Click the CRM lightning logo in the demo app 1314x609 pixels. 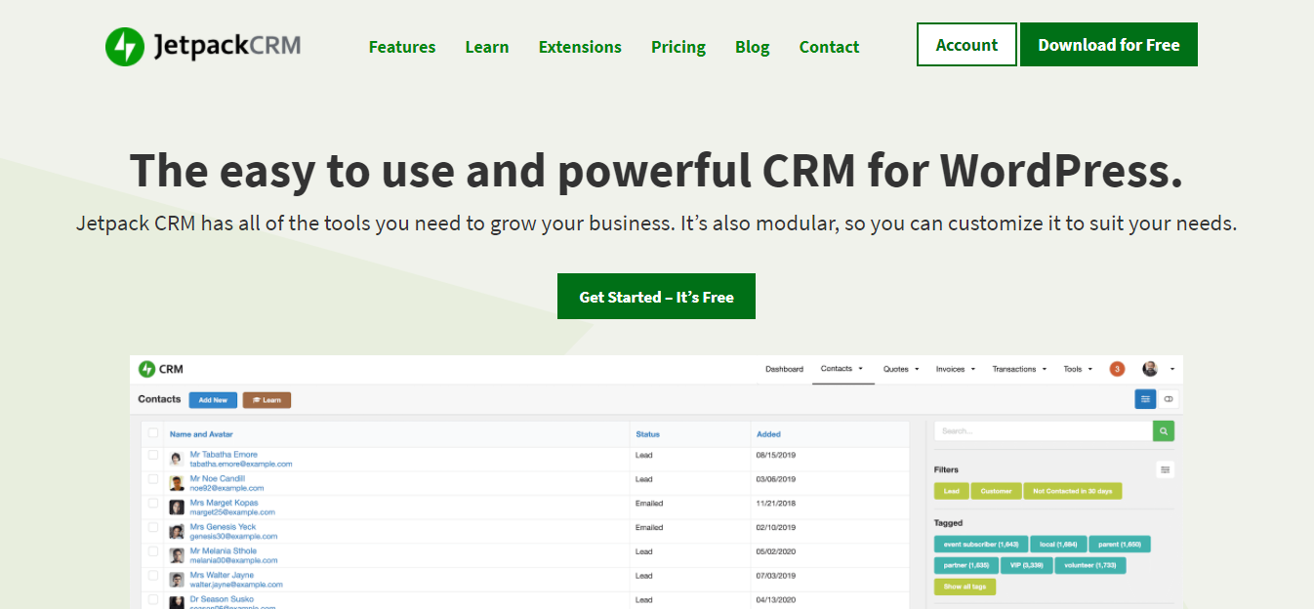[x=147, y=369]
